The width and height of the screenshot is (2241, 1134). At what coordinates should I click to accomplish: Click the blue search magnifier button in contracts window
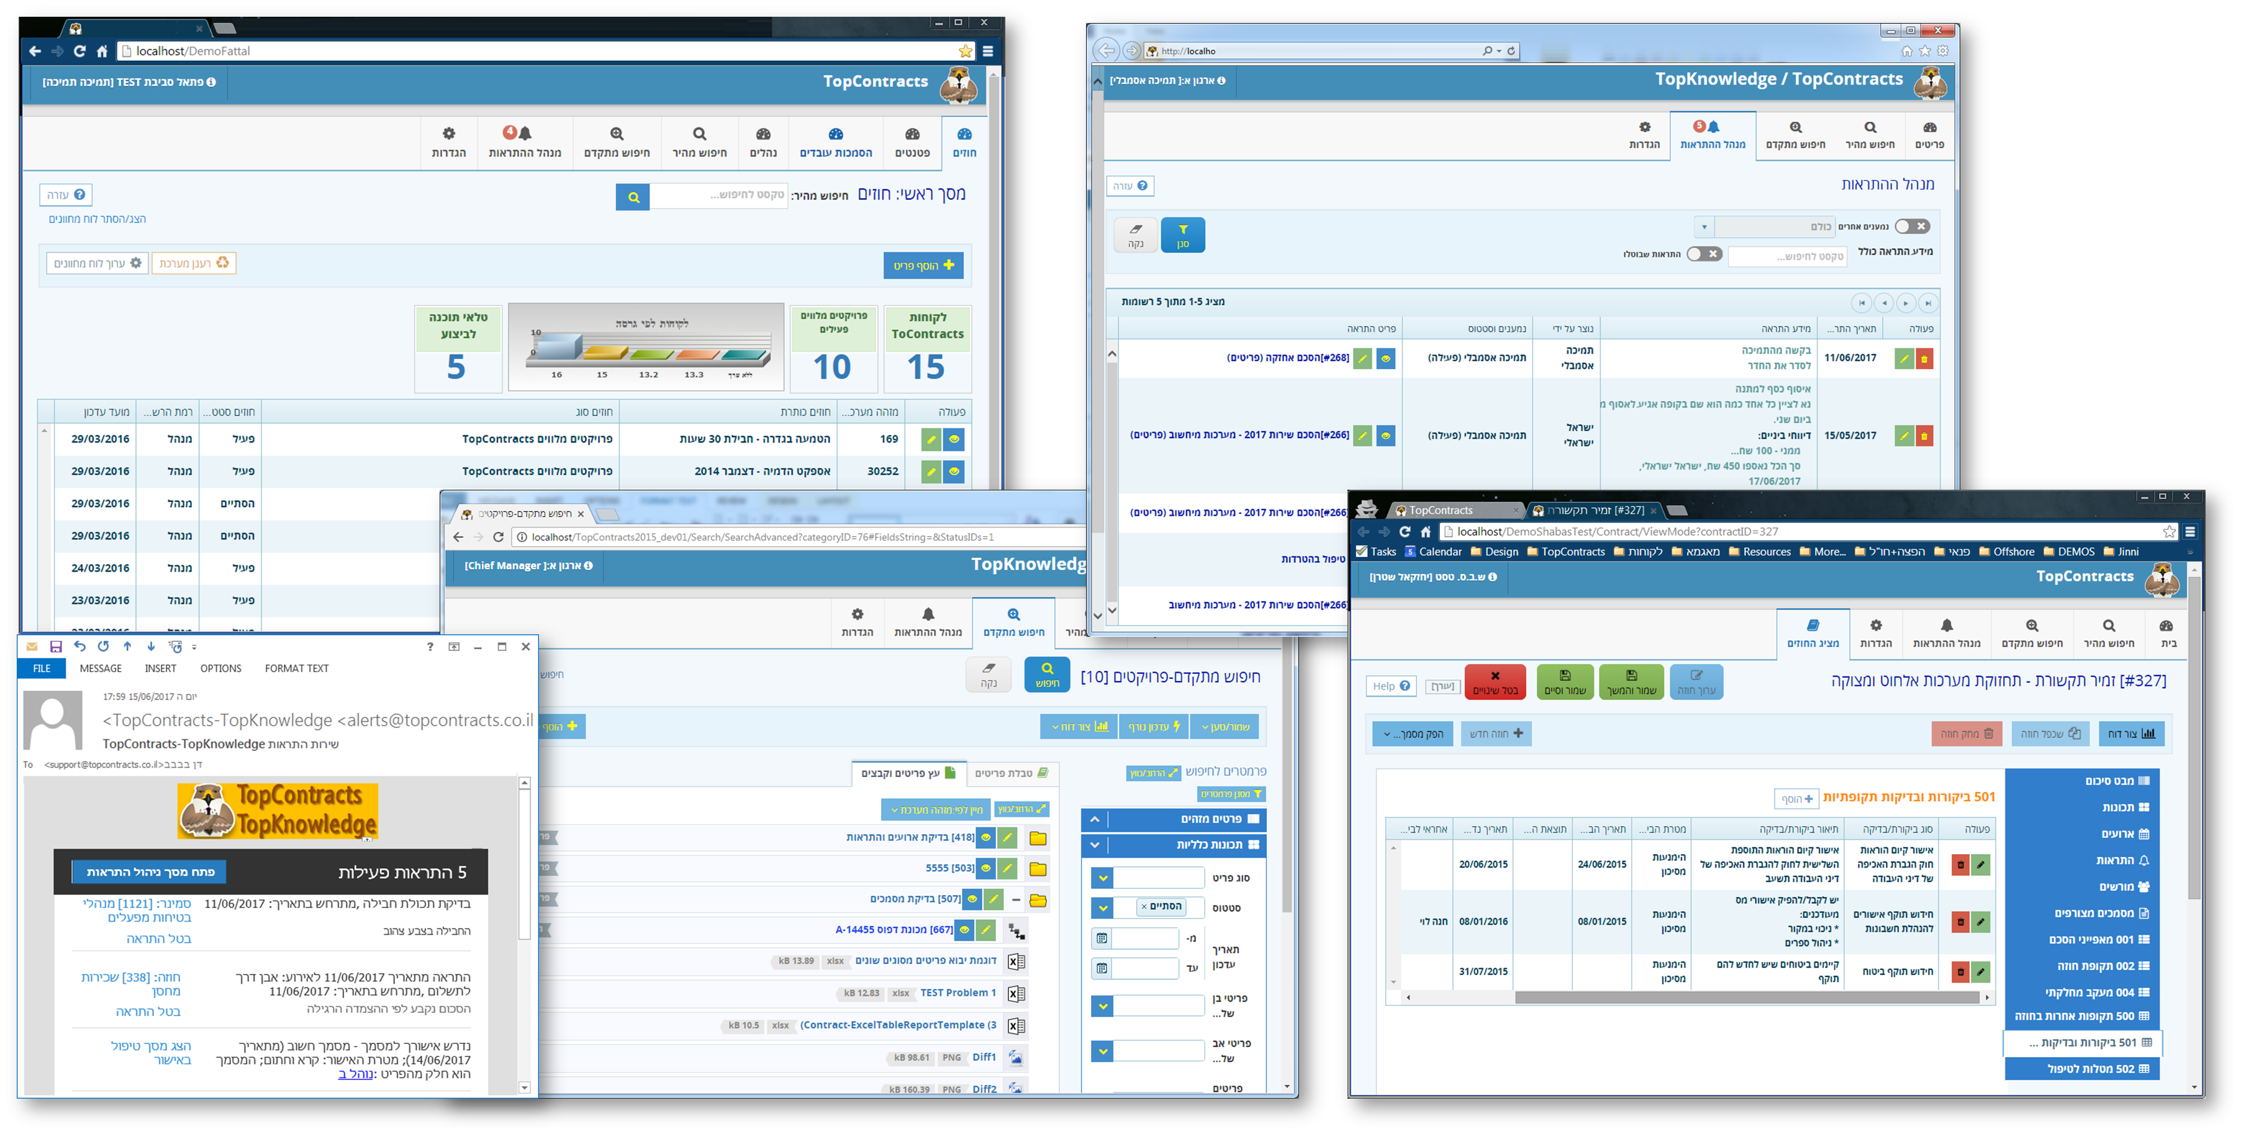pyautogui.click(x=633, y=197)
